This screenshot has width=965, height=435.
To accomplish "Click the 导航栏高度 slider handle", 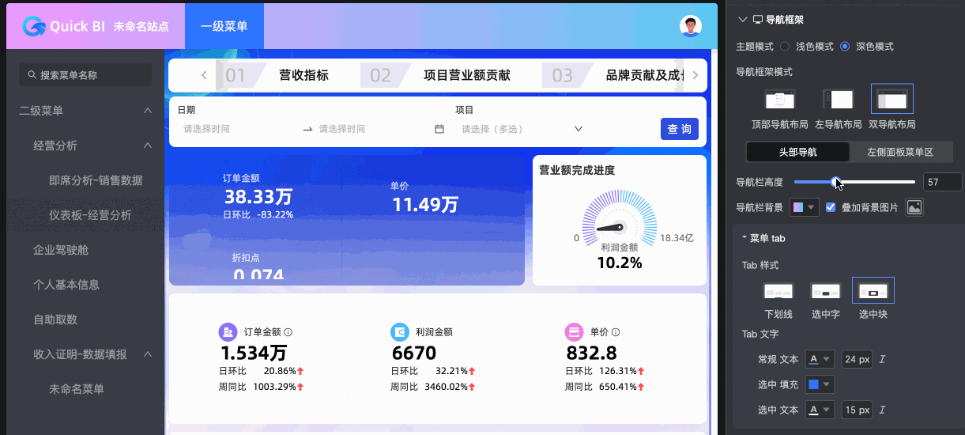I will tap(836, 182).
